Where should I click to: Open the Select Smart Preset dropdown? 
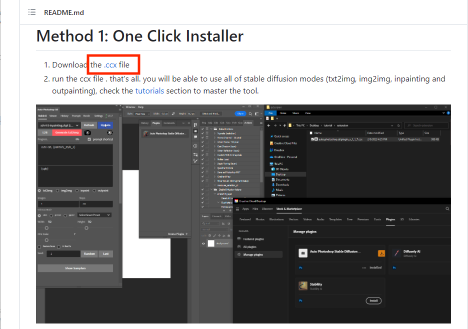tap(94, 215)
